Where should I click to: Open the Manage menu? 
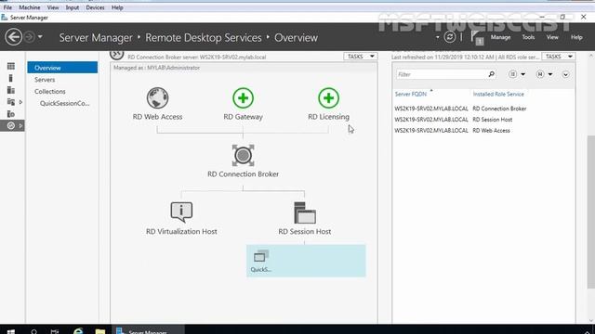pyautogui.click(x=500, y=37)
